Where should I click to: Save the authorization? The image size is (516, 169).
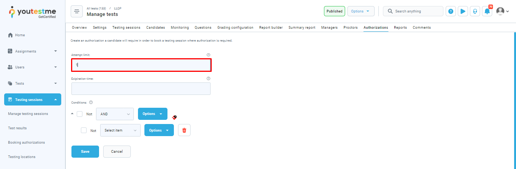pos(85,152)
